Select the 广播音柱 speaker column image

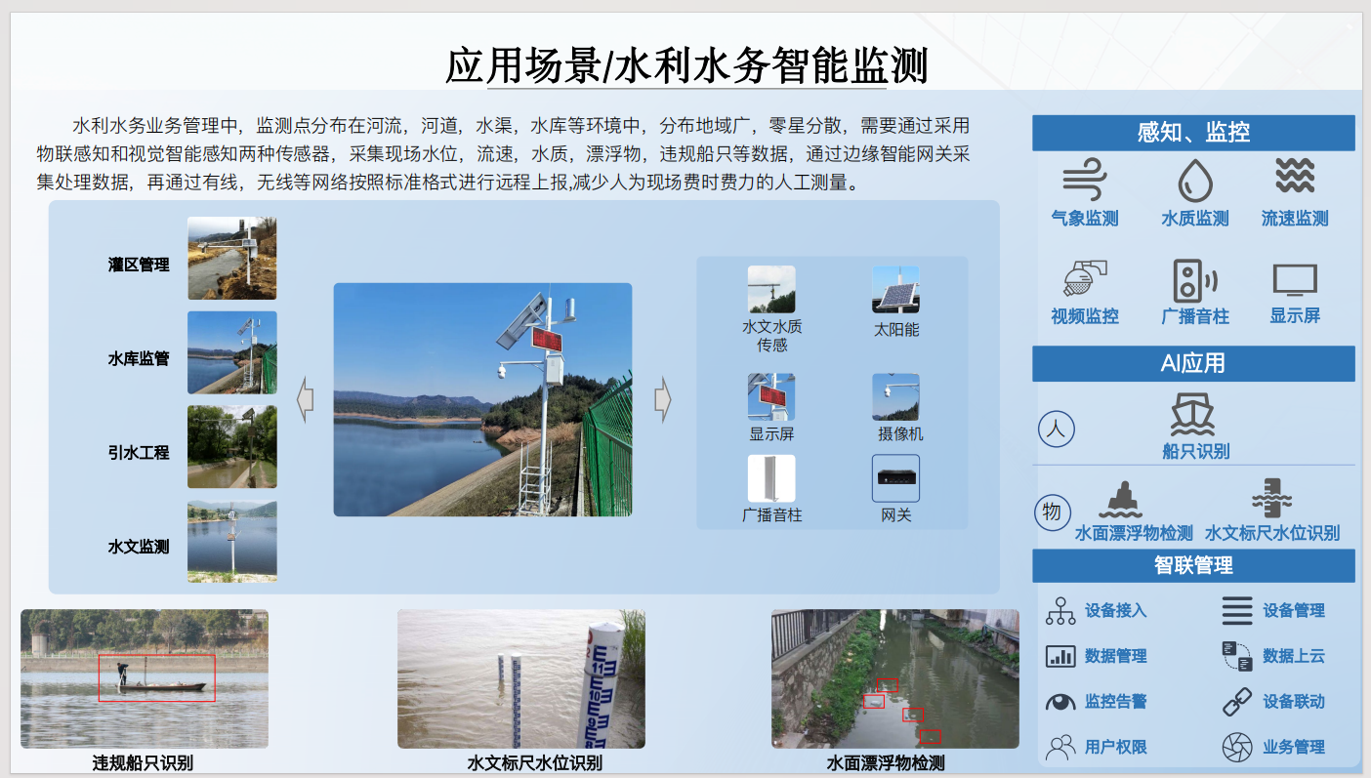(x=771, y=478)
